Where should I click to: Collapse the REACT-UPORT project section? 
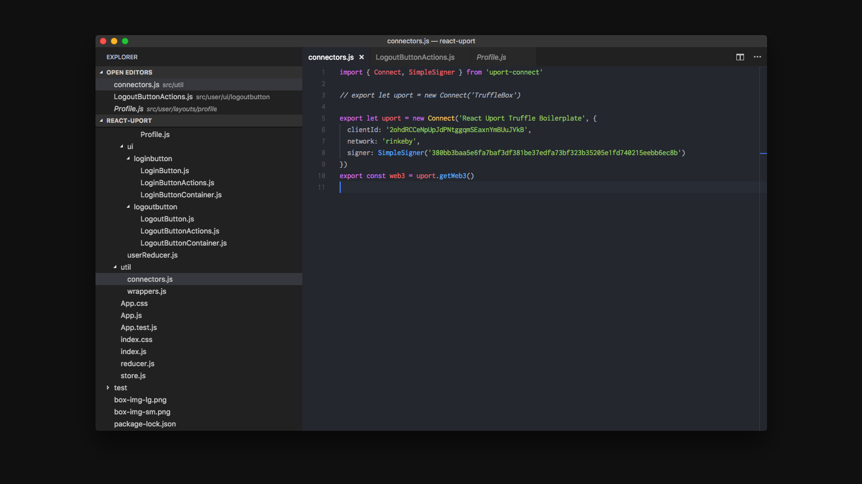point(129,121)
